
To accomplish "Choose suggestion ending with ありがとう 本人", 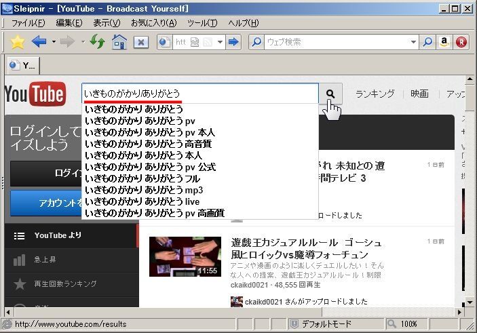I will point(200,155).
